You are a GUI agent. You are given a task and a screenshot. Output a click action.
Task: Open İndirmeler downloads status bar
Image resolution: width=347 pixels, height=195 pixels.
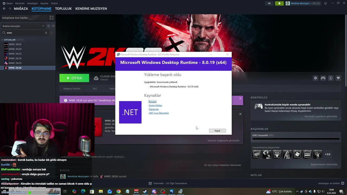click(x=168, y=183)
